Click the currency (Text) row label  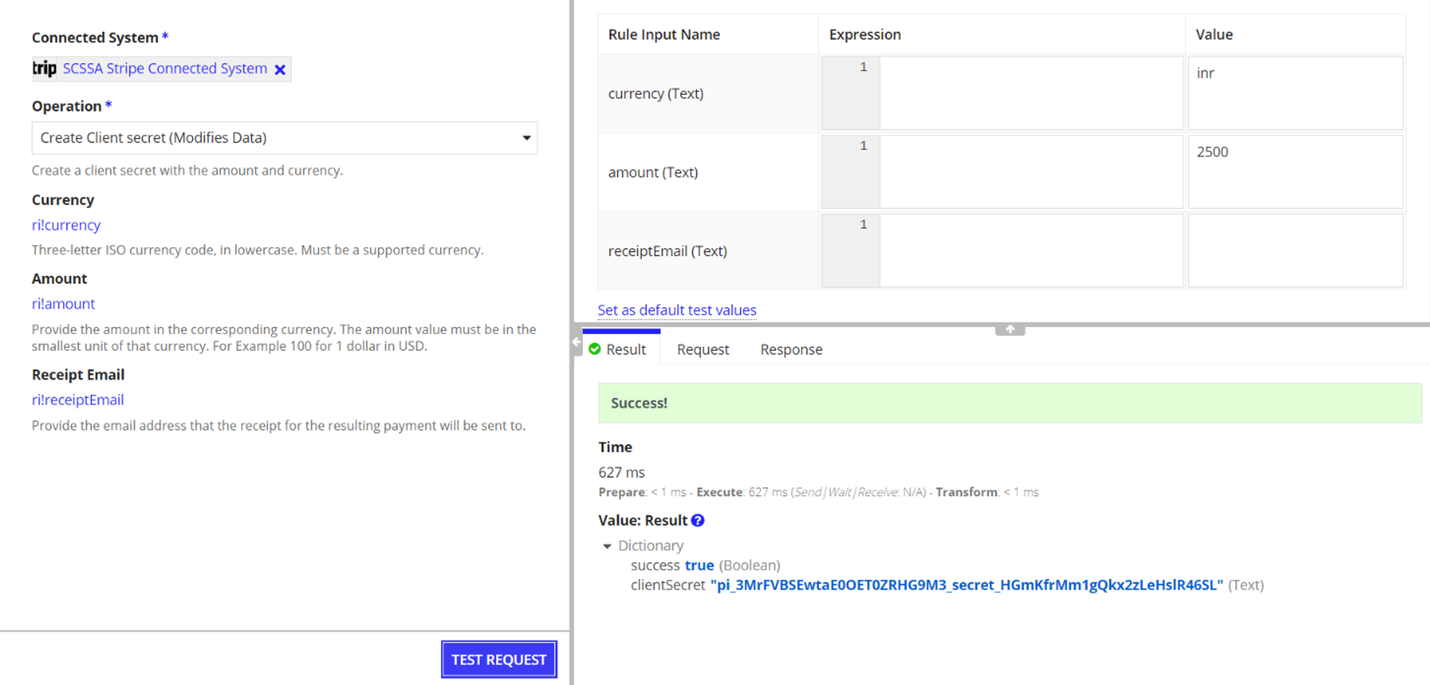click(x=655, y=93)
